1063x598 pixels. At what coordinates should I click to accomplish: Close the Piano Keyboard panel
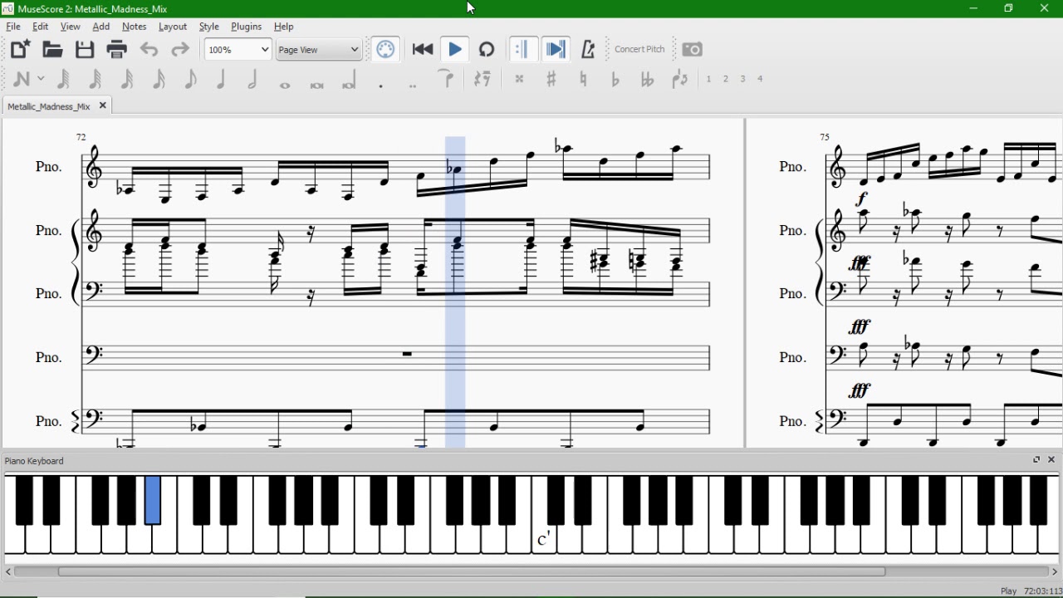click(1051, 459)
